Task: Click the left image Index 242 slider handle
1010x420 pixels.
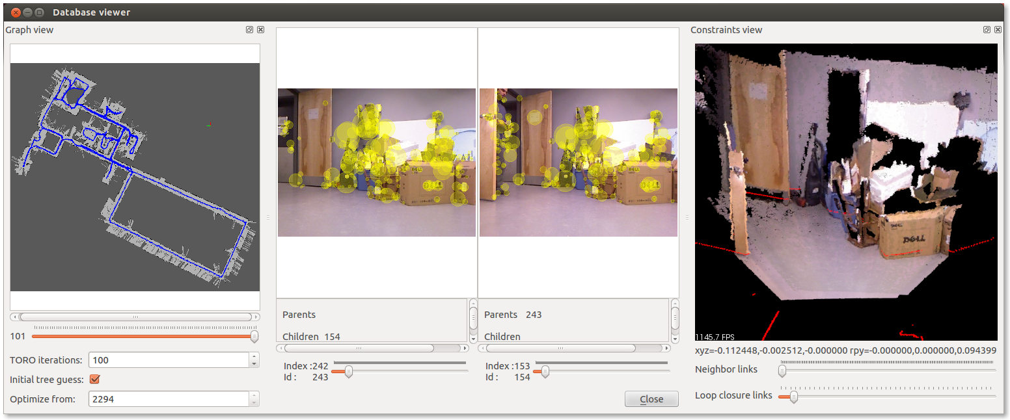Action: 349,371
